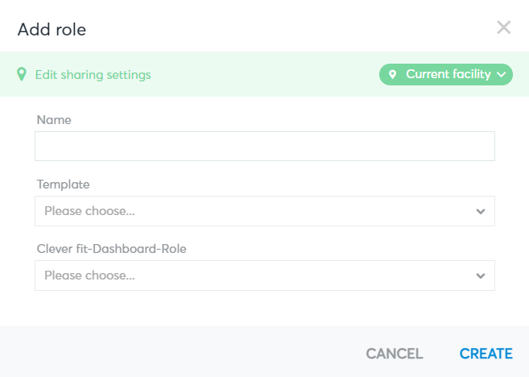Viewport: 529px width, 377px height.
Task: Click the chevron arrow in Current facility button
Action: click(x=502, y=75)
